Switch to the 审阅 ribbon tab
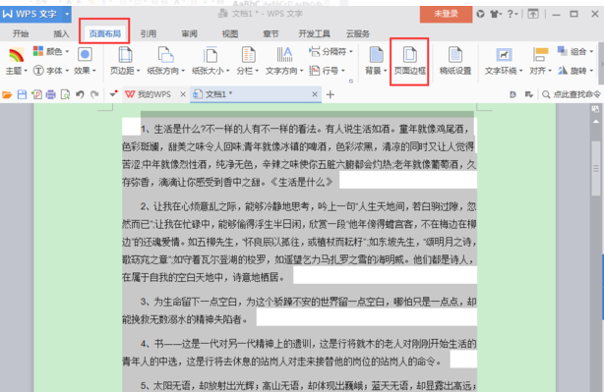Viewport: 604px width, 392px height. [189, 33]
